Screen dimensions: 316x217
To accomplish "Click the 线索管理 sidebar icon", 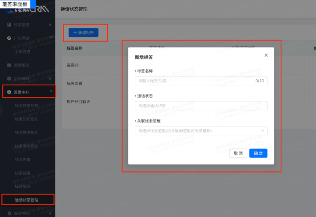I will pyautogui.click(x=9, y=24).
